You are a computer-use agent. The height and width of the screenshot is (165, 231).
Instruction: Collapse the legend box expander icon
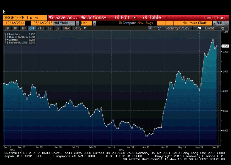(x=5, y=34)
